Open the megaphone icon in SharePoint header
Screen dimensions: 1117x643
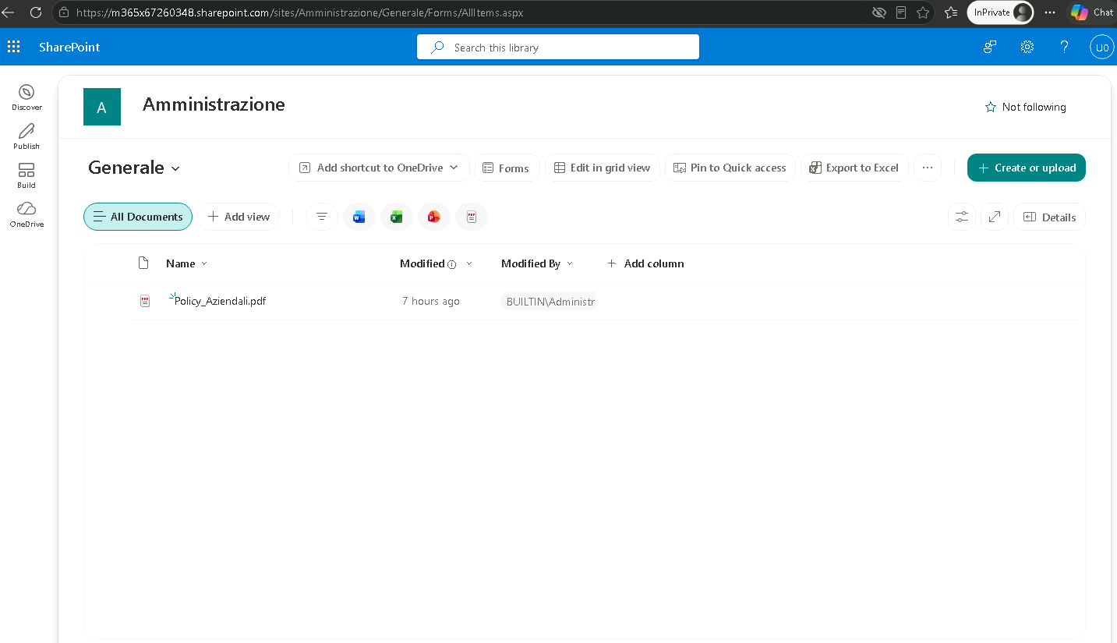990,47
